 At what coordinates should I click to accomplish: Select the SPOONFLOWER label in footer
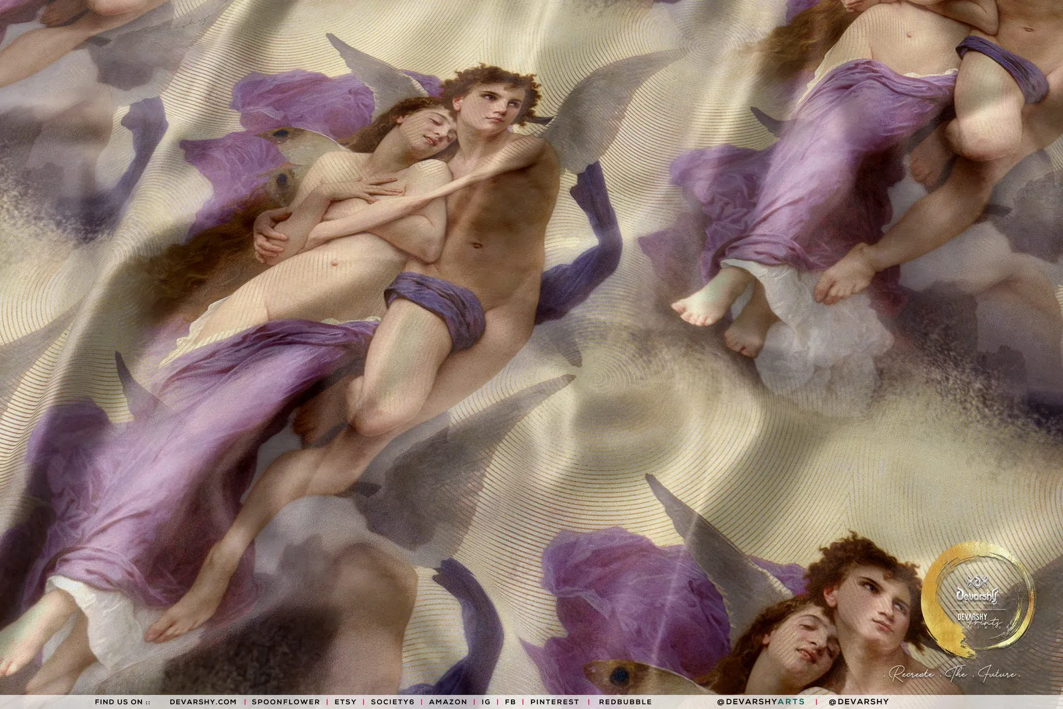pos(286,702)
